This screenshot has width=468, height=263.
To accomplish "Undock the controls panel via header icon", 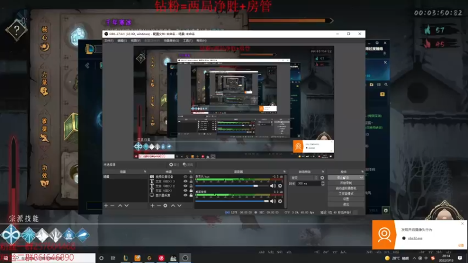I will tap(362, 172).
